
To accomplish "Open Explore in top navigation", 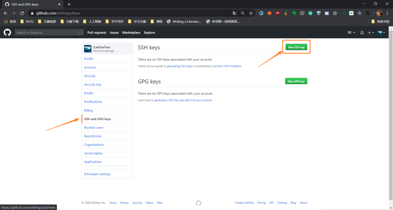I will [149, 33].
